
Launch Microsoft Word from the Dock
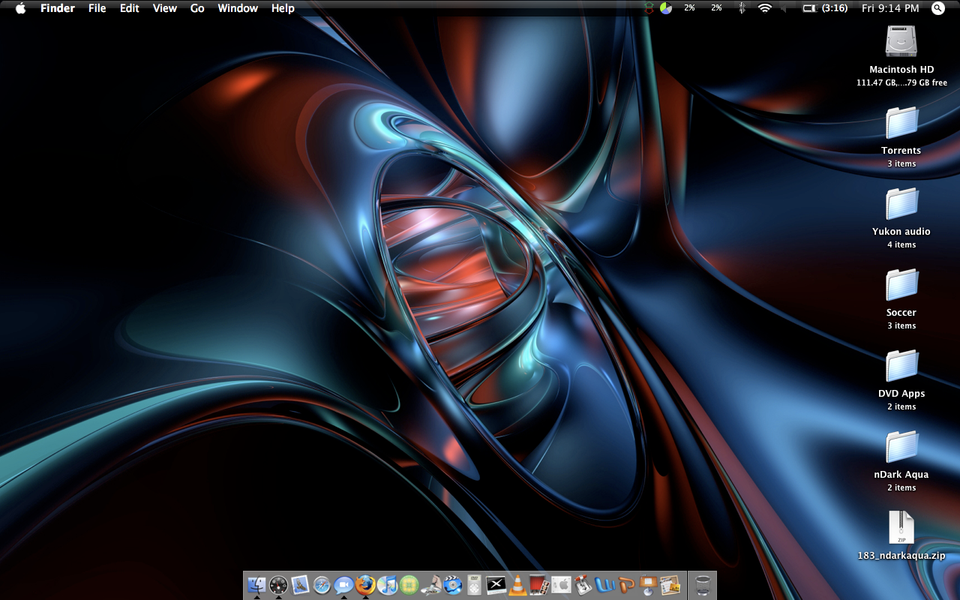(x=604, y=584)
